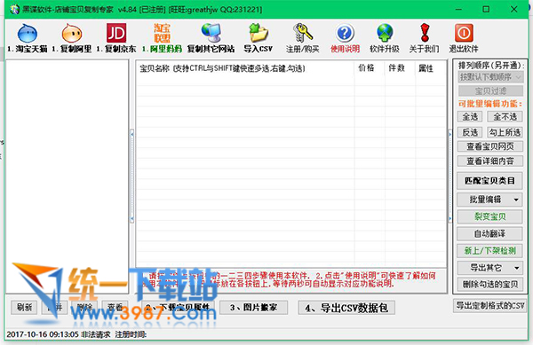Viewport: 533px width, 345px height.
Task: Select the 复制阿里 toolbar icon
Action: [x=72, y=33]
